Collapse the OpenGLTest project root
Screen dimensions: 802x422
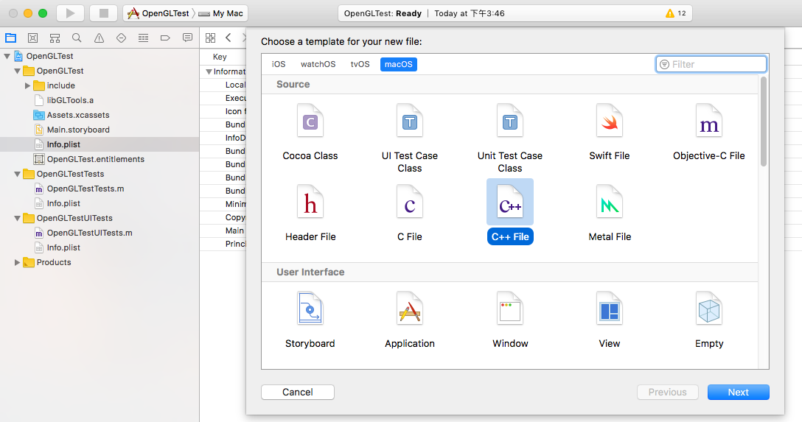coord(7,56)
